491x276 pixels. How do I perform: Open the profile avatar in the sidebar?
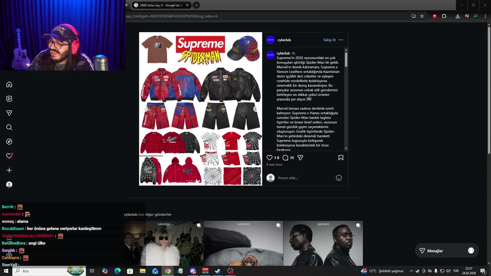(9, 184)
